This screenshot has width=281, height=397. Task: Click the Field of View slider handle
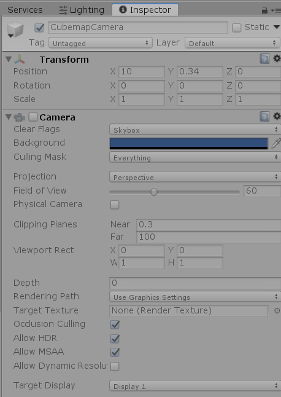(153, 192)
